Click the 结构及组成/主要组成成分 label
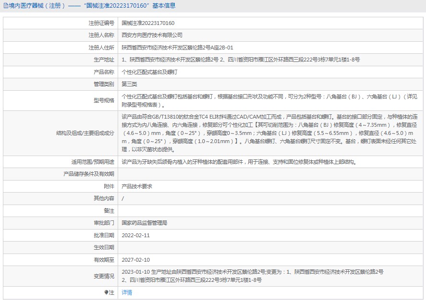The image size is (426, 303). (85, 133)
